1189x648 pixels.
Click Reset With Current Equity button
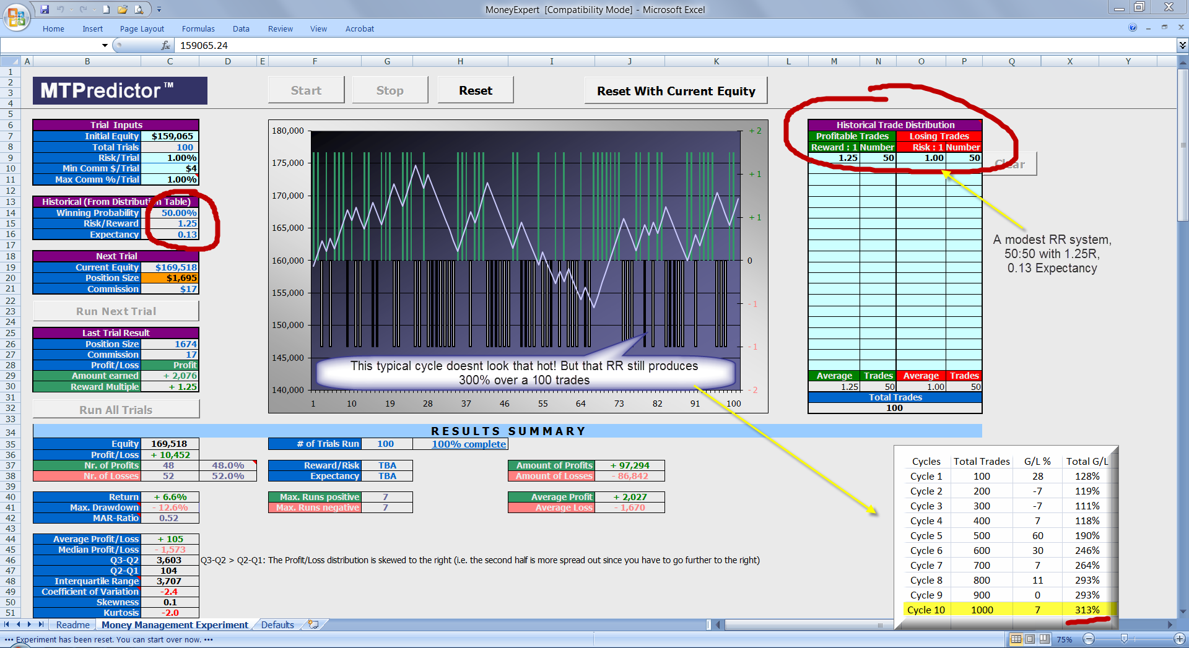click(x=676, y=91)
